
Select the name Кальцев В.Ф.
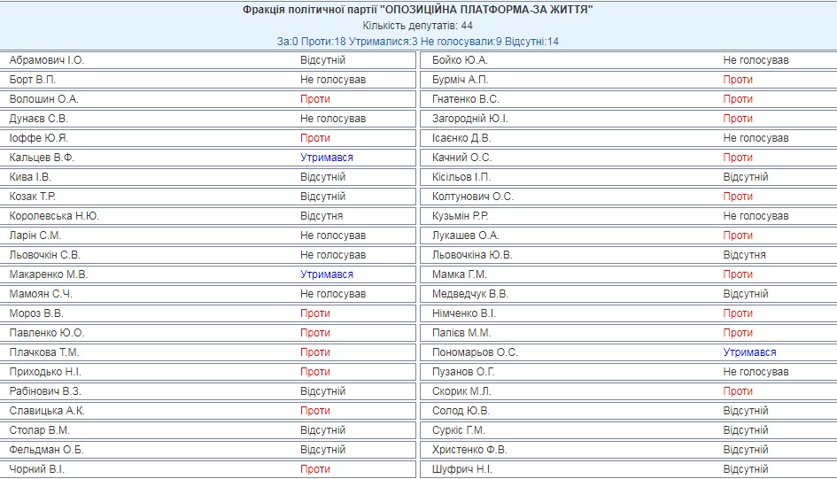[x=42, y=158]
